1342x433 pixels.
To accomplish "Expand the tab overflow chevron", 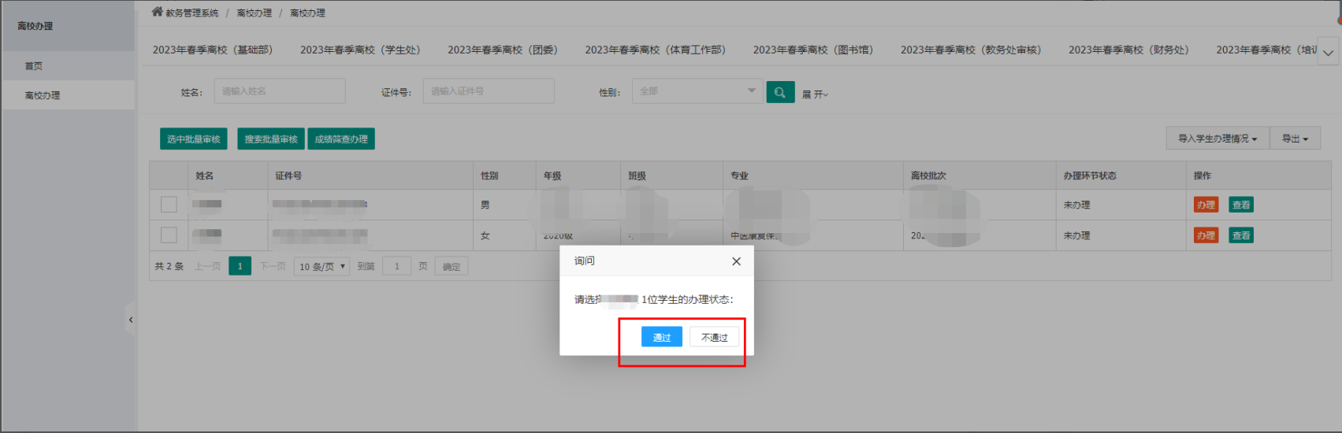I will coord(1328,53).
